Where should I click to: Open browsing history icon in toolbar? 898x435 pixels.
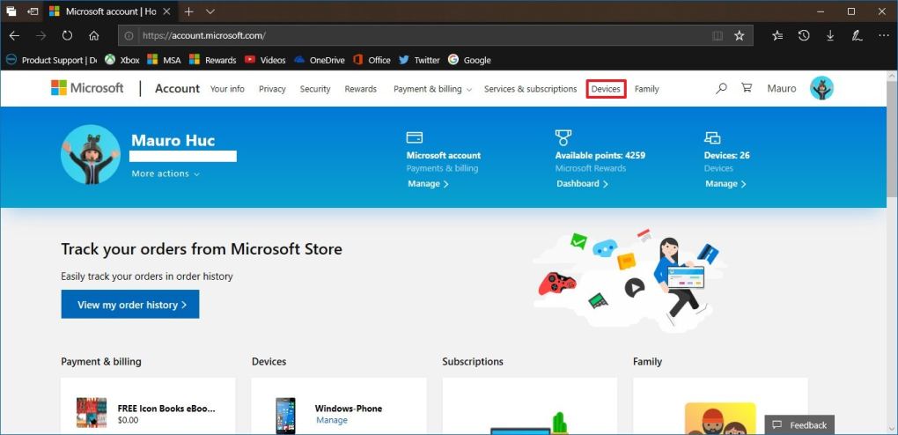point(804,36)
